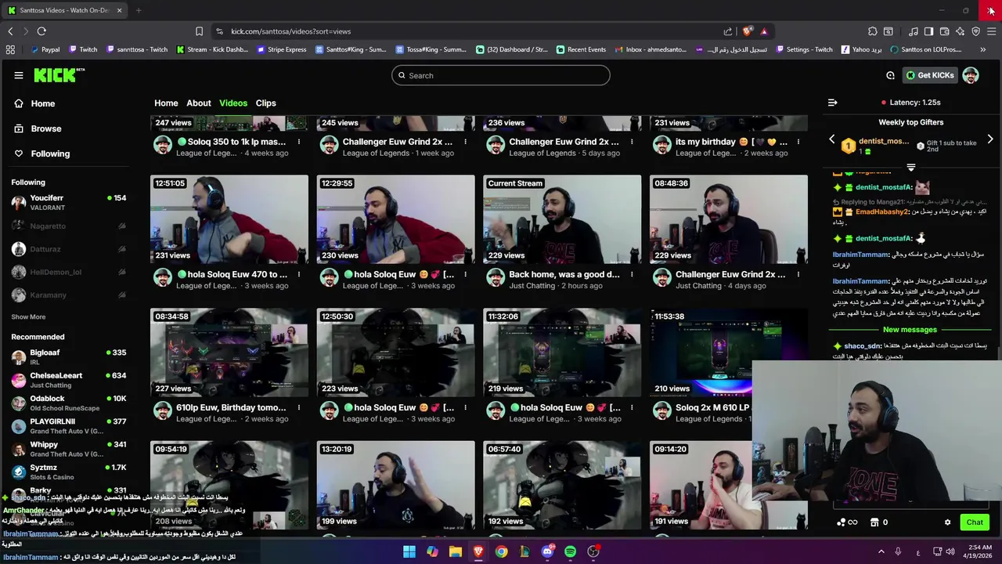The width and height of the screenshot is (1002, 564).
Task: Open the 12:29:55 video thumbnail
Action: [x=395, y=219]
